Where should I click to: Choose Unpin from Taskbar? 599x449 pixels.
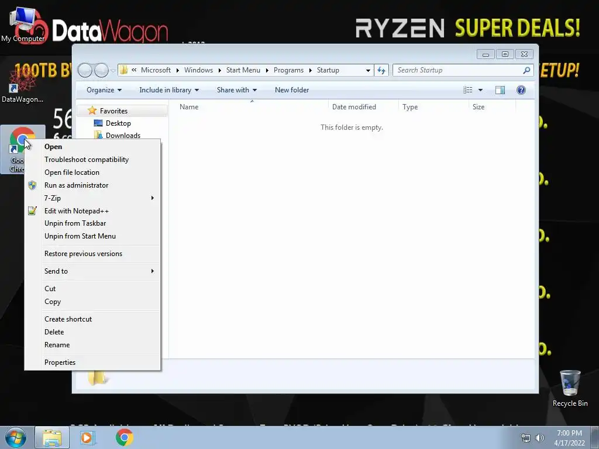point(92,223)
